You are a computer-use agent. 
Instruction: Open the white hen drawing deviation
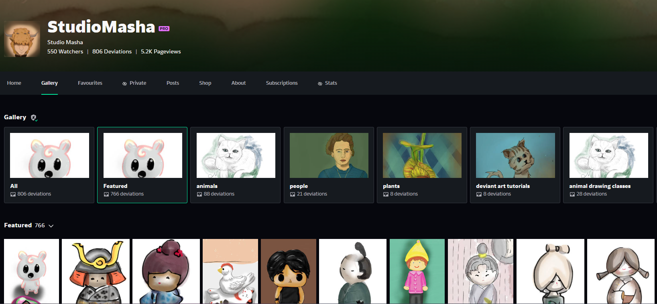pos(230,271)
